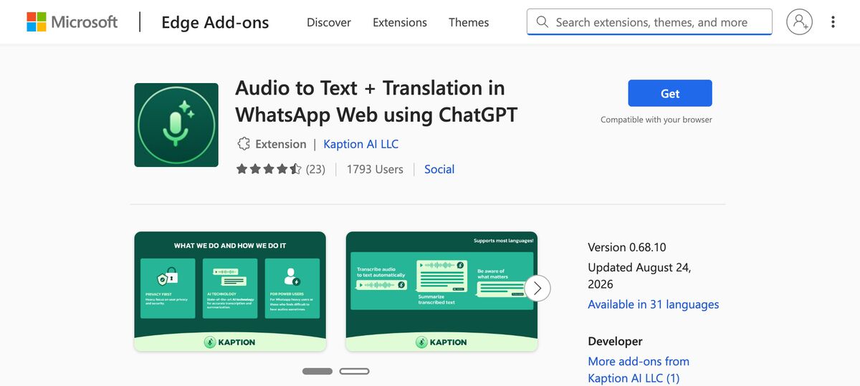Expand Available in 31 languages list
The height and width of the screenshot is (386, 860).
click(x=654, y=304)
